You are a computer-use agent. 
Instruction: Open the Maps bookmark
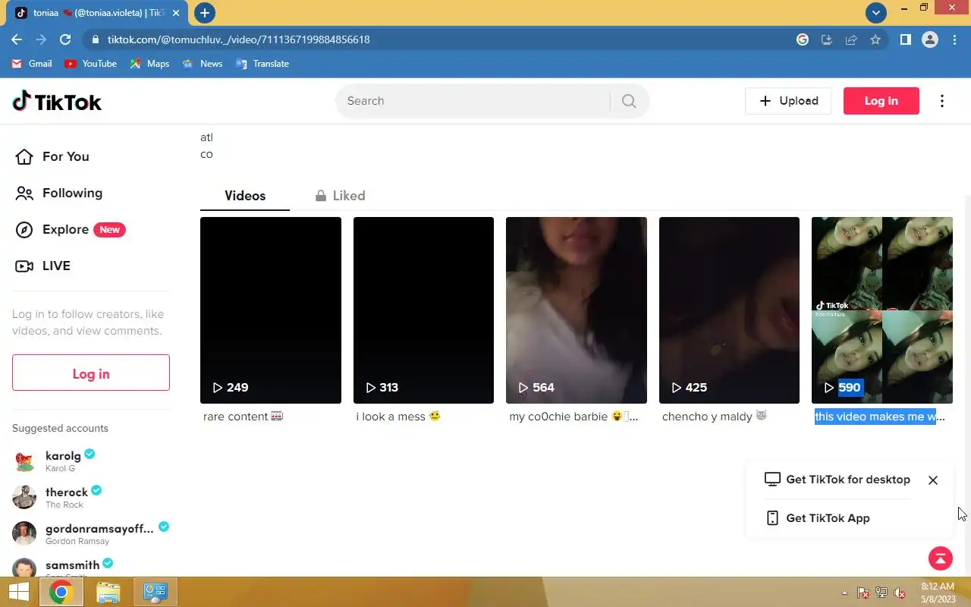pos(149,64)
